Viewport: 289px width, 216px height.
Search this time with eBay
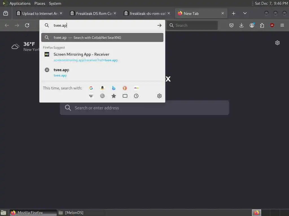pos(136,88)
